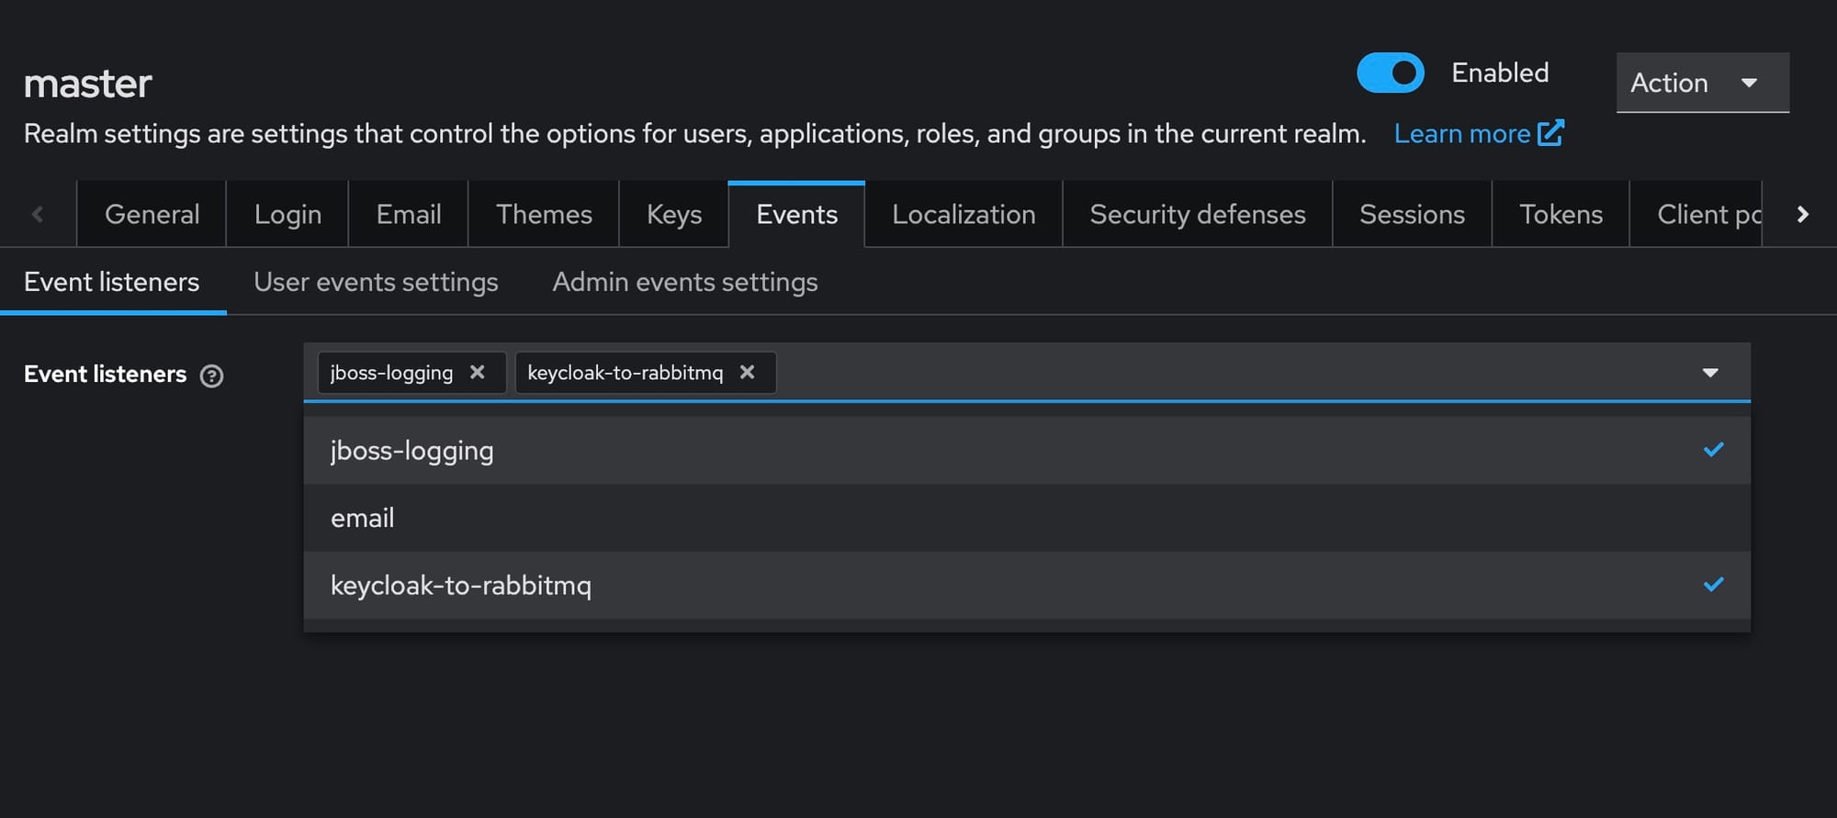Image resolution: width=1837 pixels, height=818 pixels.
Task: Open the Sessions tab
Action: 1412,214
